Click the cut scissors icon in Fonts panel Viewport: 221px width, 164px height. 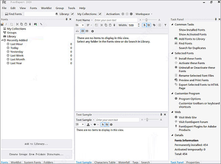[x=17, y=24]
